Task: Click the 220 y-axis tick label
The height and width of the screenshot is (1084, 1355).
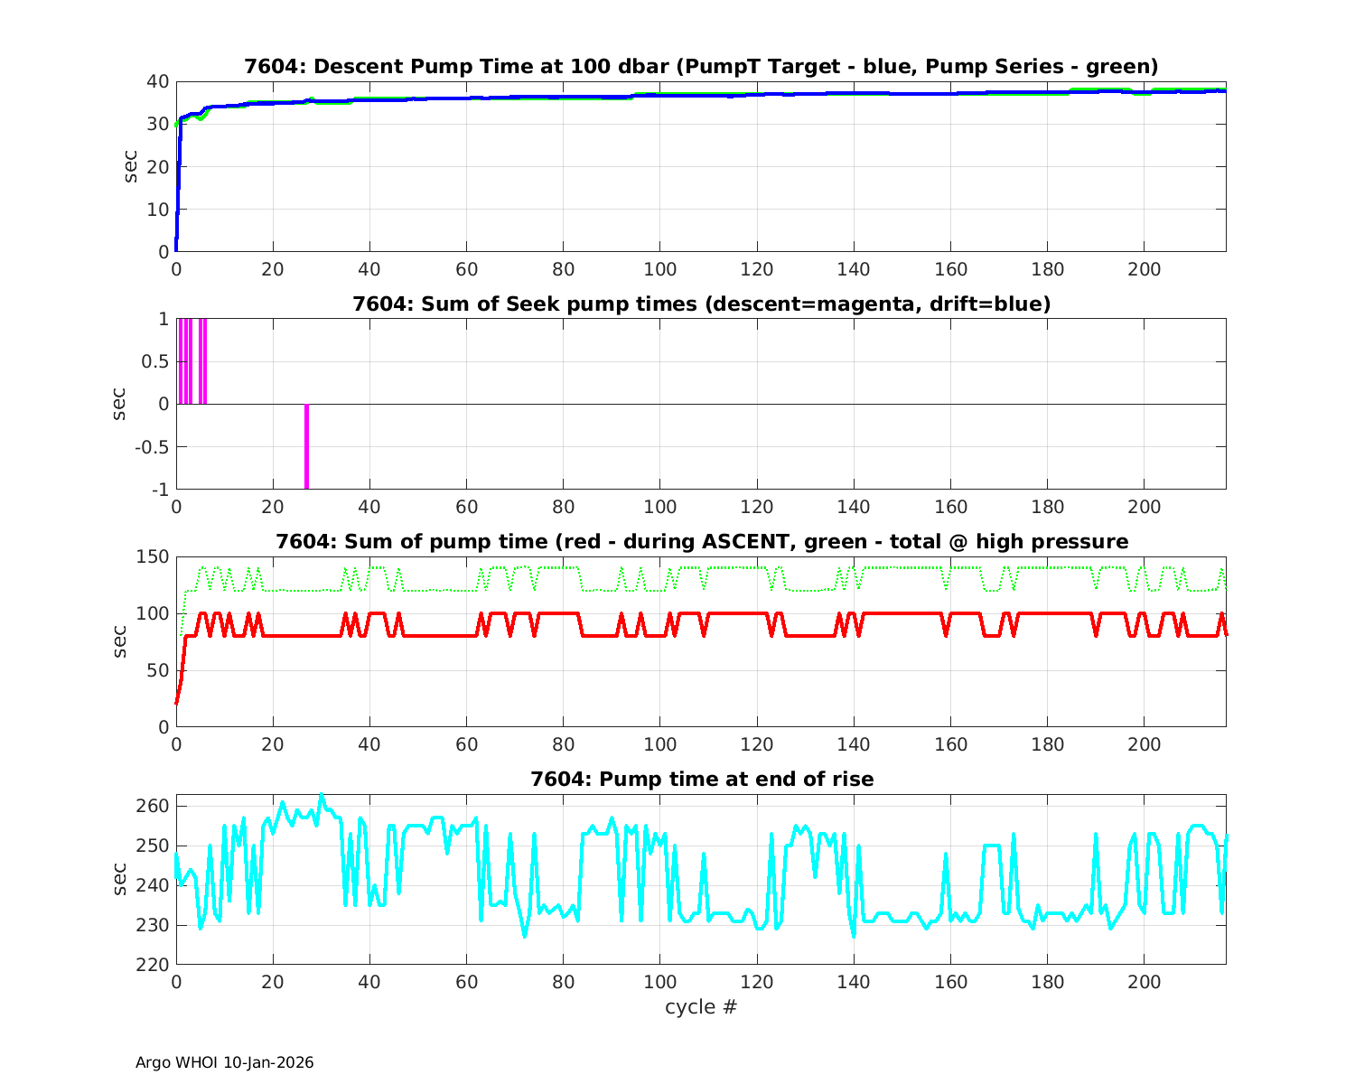Action: pyautogui.click(x=154, y=965)
